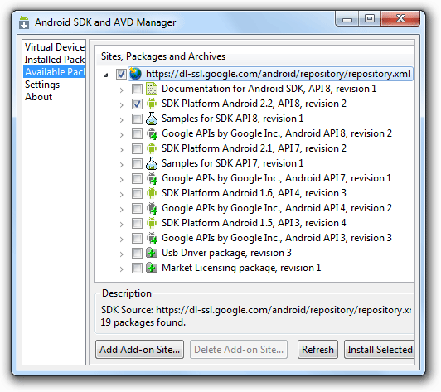Click the Android robot icon for SDK Platform 2.1
This screenshot has height=392, width=441.
[x=152, y=148]
